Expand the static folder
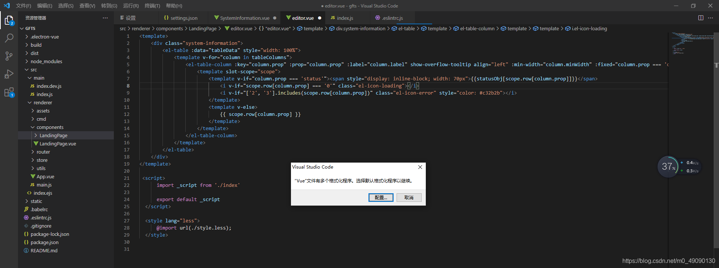The image size is (719, 268). (x=66, y=201)
